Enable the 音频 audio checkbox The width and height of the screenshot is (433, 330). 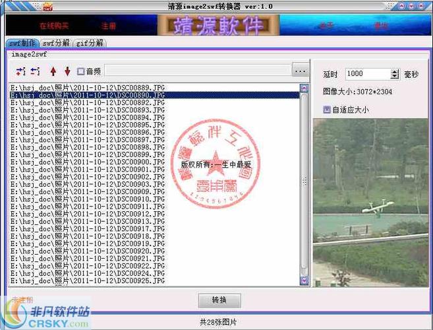[80, 71]
